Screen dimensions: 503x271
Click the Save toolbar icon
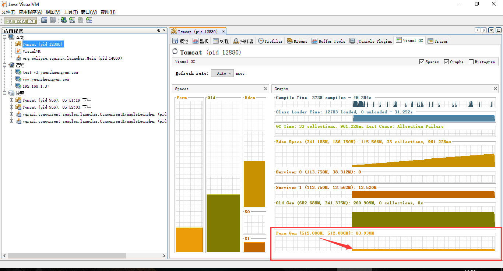click(53, 21)
